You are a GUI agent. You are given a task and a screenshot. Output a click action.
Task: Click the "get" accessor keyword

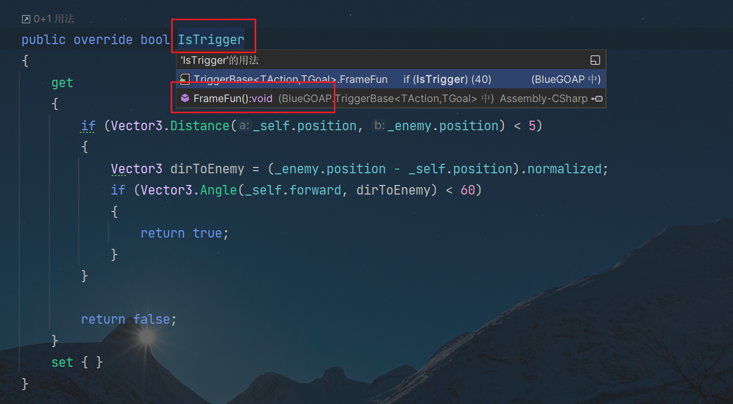pos(62,83)
